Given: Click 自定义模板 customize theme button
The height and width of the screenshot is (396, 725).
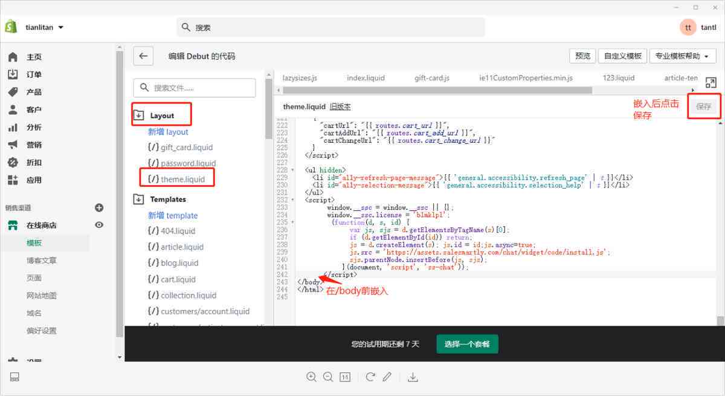Looking at the screenshot, I should pyautogui.click(x=622, y=56).
